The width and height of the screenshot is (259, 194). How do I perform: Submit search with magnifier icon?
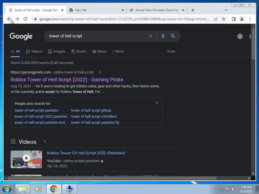click(173, 36)
